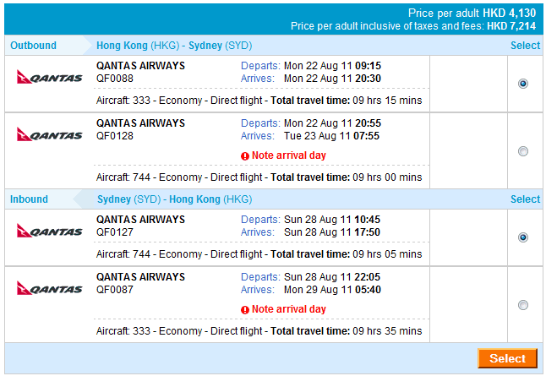Click the price inclusive of taxes HKD 7,214
Image resolution: width=546 pixels, height=376 pixels.
(511, 27)
